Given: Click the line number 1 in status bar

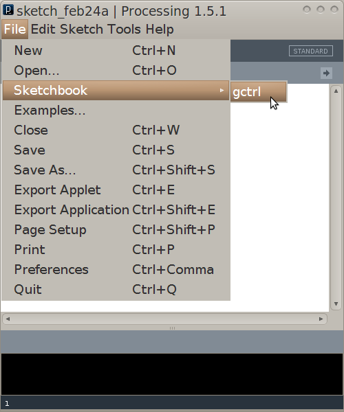Looking at the screenshot, I should point(7,404).
